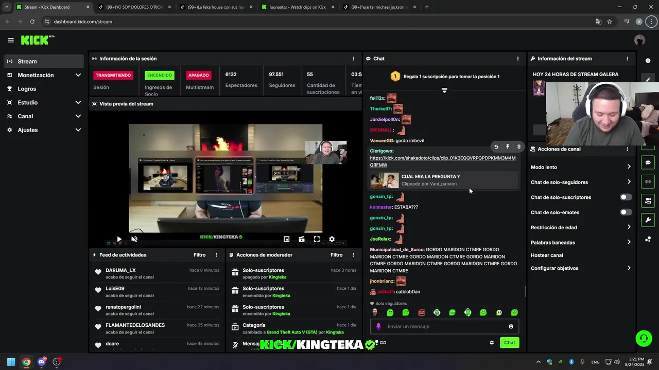Screen dimensions: 659x370
Task: Open chat settings gear icon
Action: coord(492,343)
